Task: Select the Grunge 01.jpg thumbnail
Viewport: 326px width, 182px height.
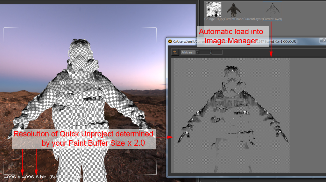Action: [214, 10]
